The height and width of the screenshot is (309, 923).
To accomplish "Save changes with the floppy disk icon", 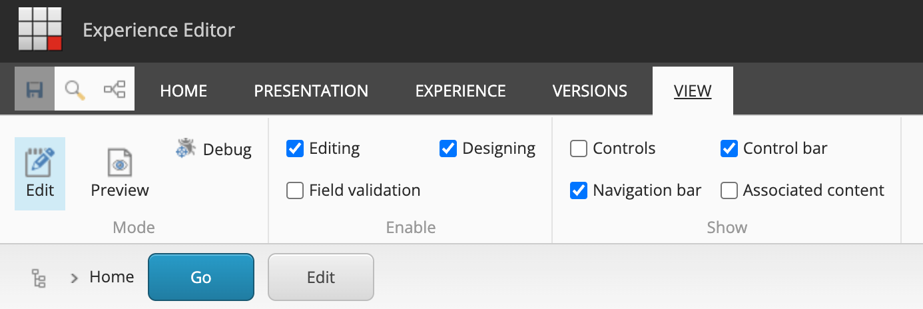I will click(35, 89).
